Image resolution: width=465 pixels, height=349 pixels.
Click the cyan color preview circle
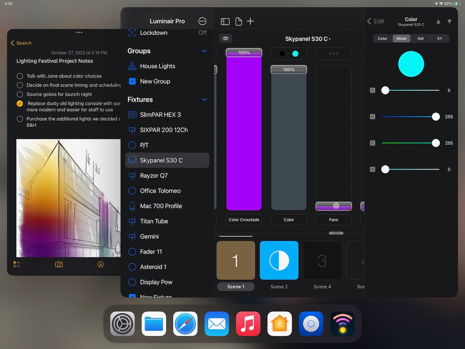(411, 64)
